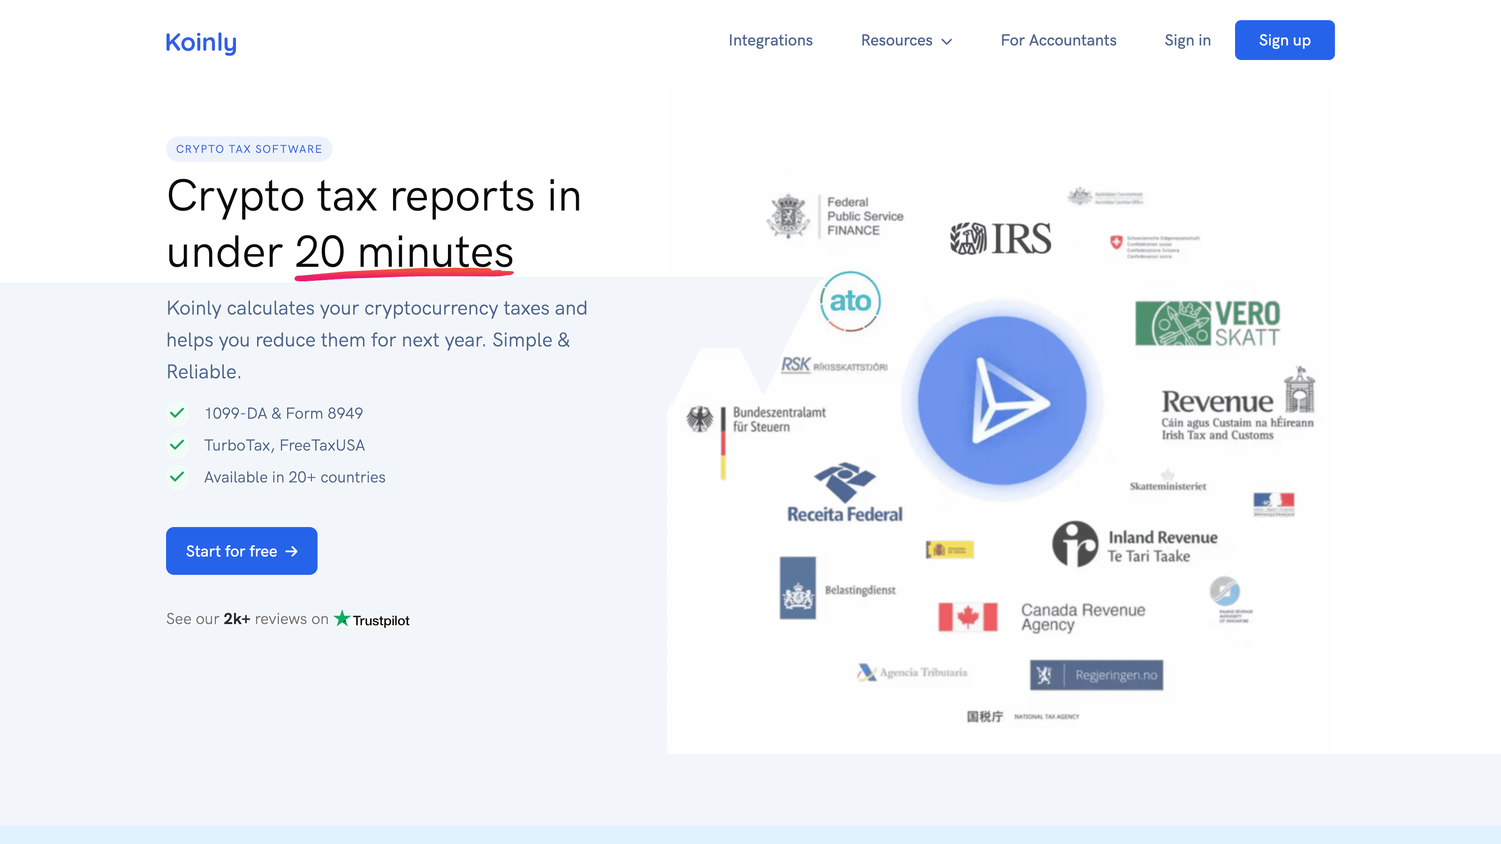This screenshot has width=1501, height=844.
Task: Click the Trustpilot green star icon
Action: 342,618
